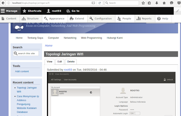Click the Bahasa Indonesia language value
This screenshot has width=181, height=116.
coord(138,102)
